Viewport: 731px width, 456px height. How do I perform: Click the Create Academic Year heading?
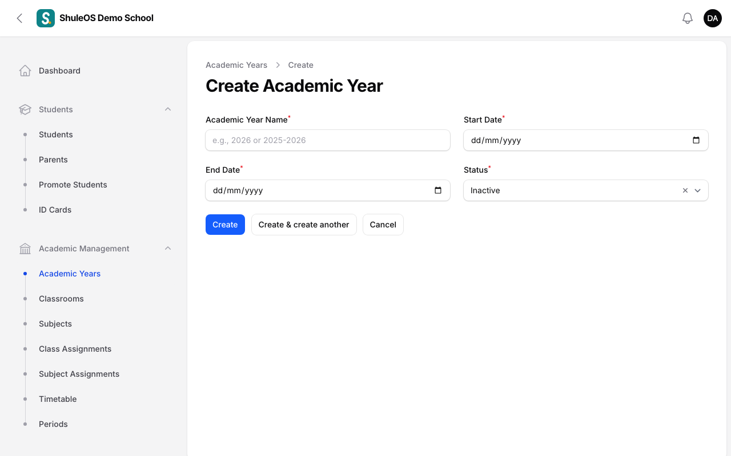[294, 85]
